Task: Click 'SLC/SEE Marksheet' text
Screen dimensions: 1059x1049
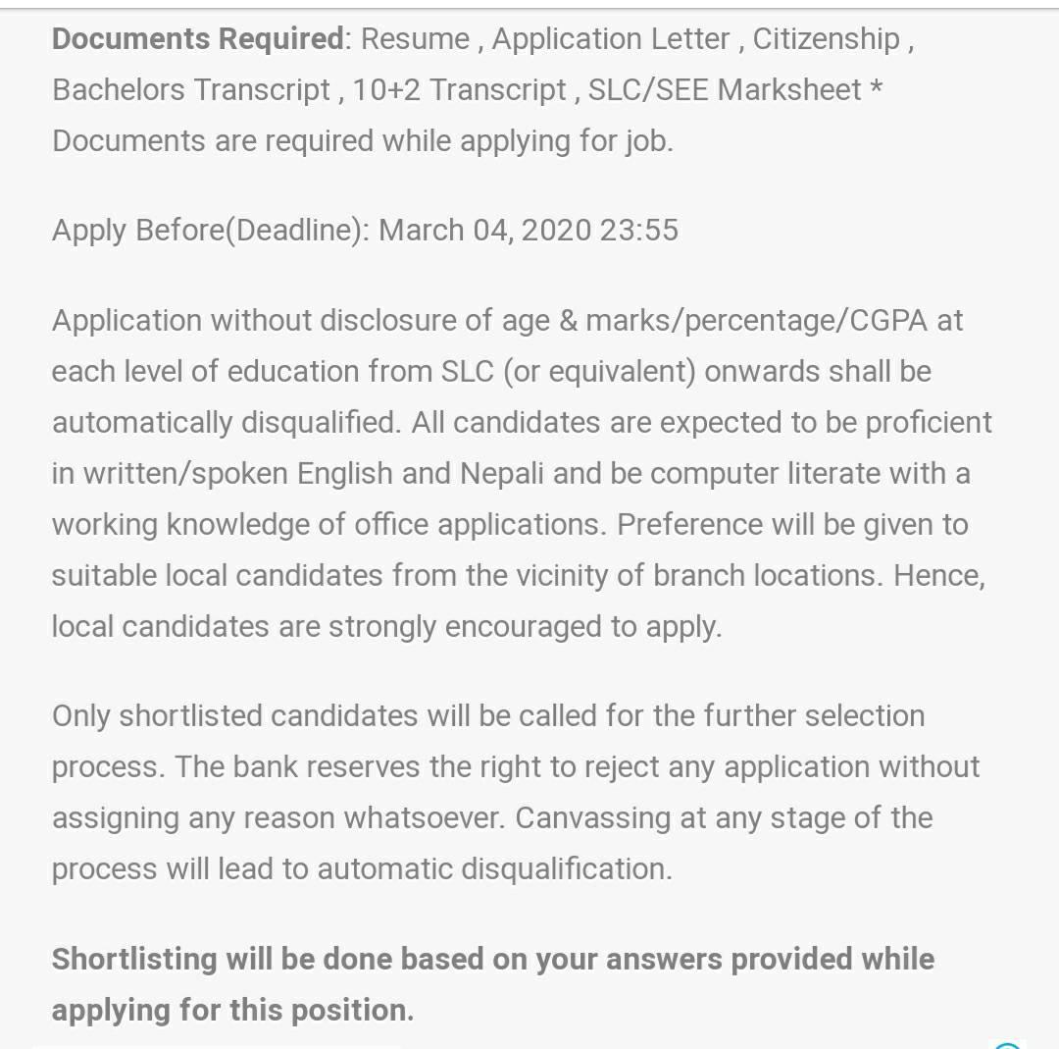Action: 725,90
